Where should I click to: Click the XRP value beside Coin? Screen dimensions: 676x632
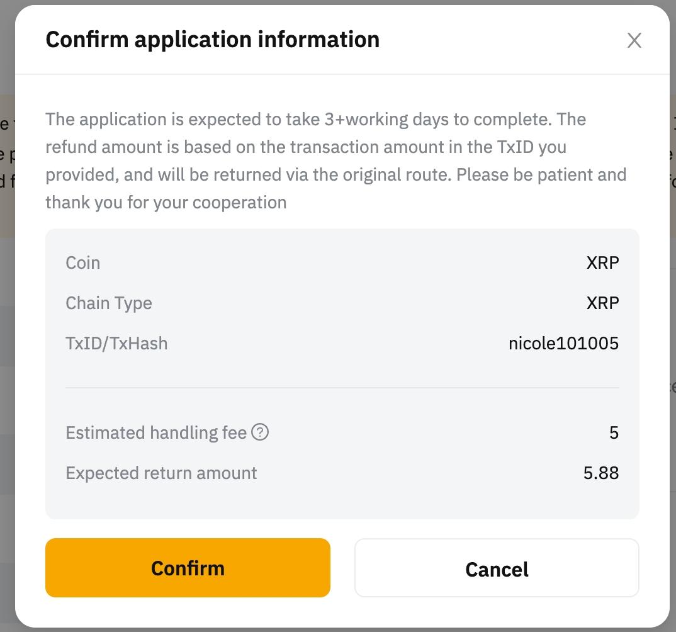point(602,262)
